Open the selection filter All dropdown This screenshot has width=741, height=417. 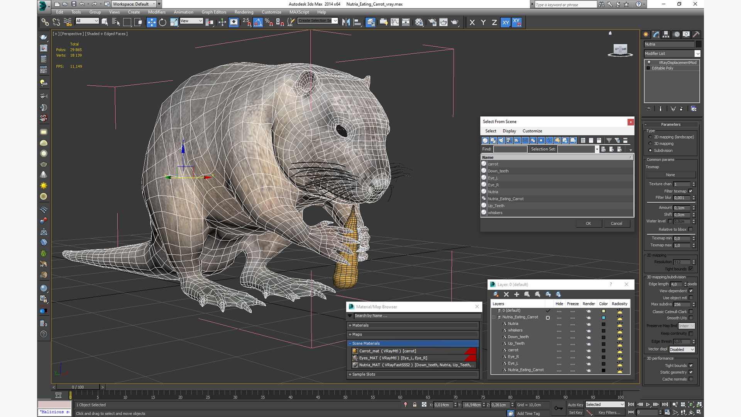click(x=87, y=21)
